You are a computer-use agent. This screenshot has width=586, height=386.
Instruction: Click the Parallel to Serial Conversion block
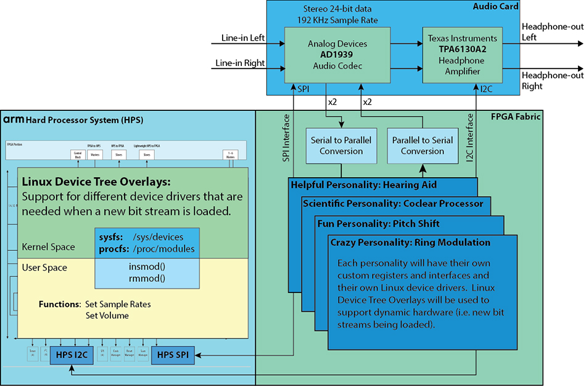(423, 146)
